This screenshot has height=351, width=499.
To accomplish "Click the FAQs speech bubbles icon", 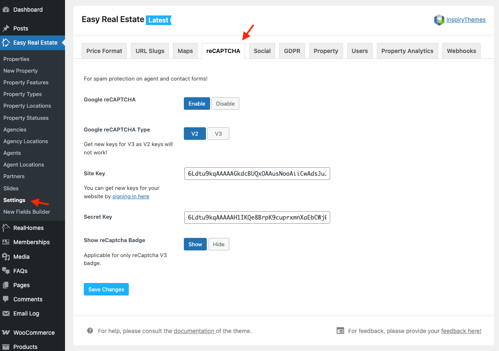I will pos(6,271).
